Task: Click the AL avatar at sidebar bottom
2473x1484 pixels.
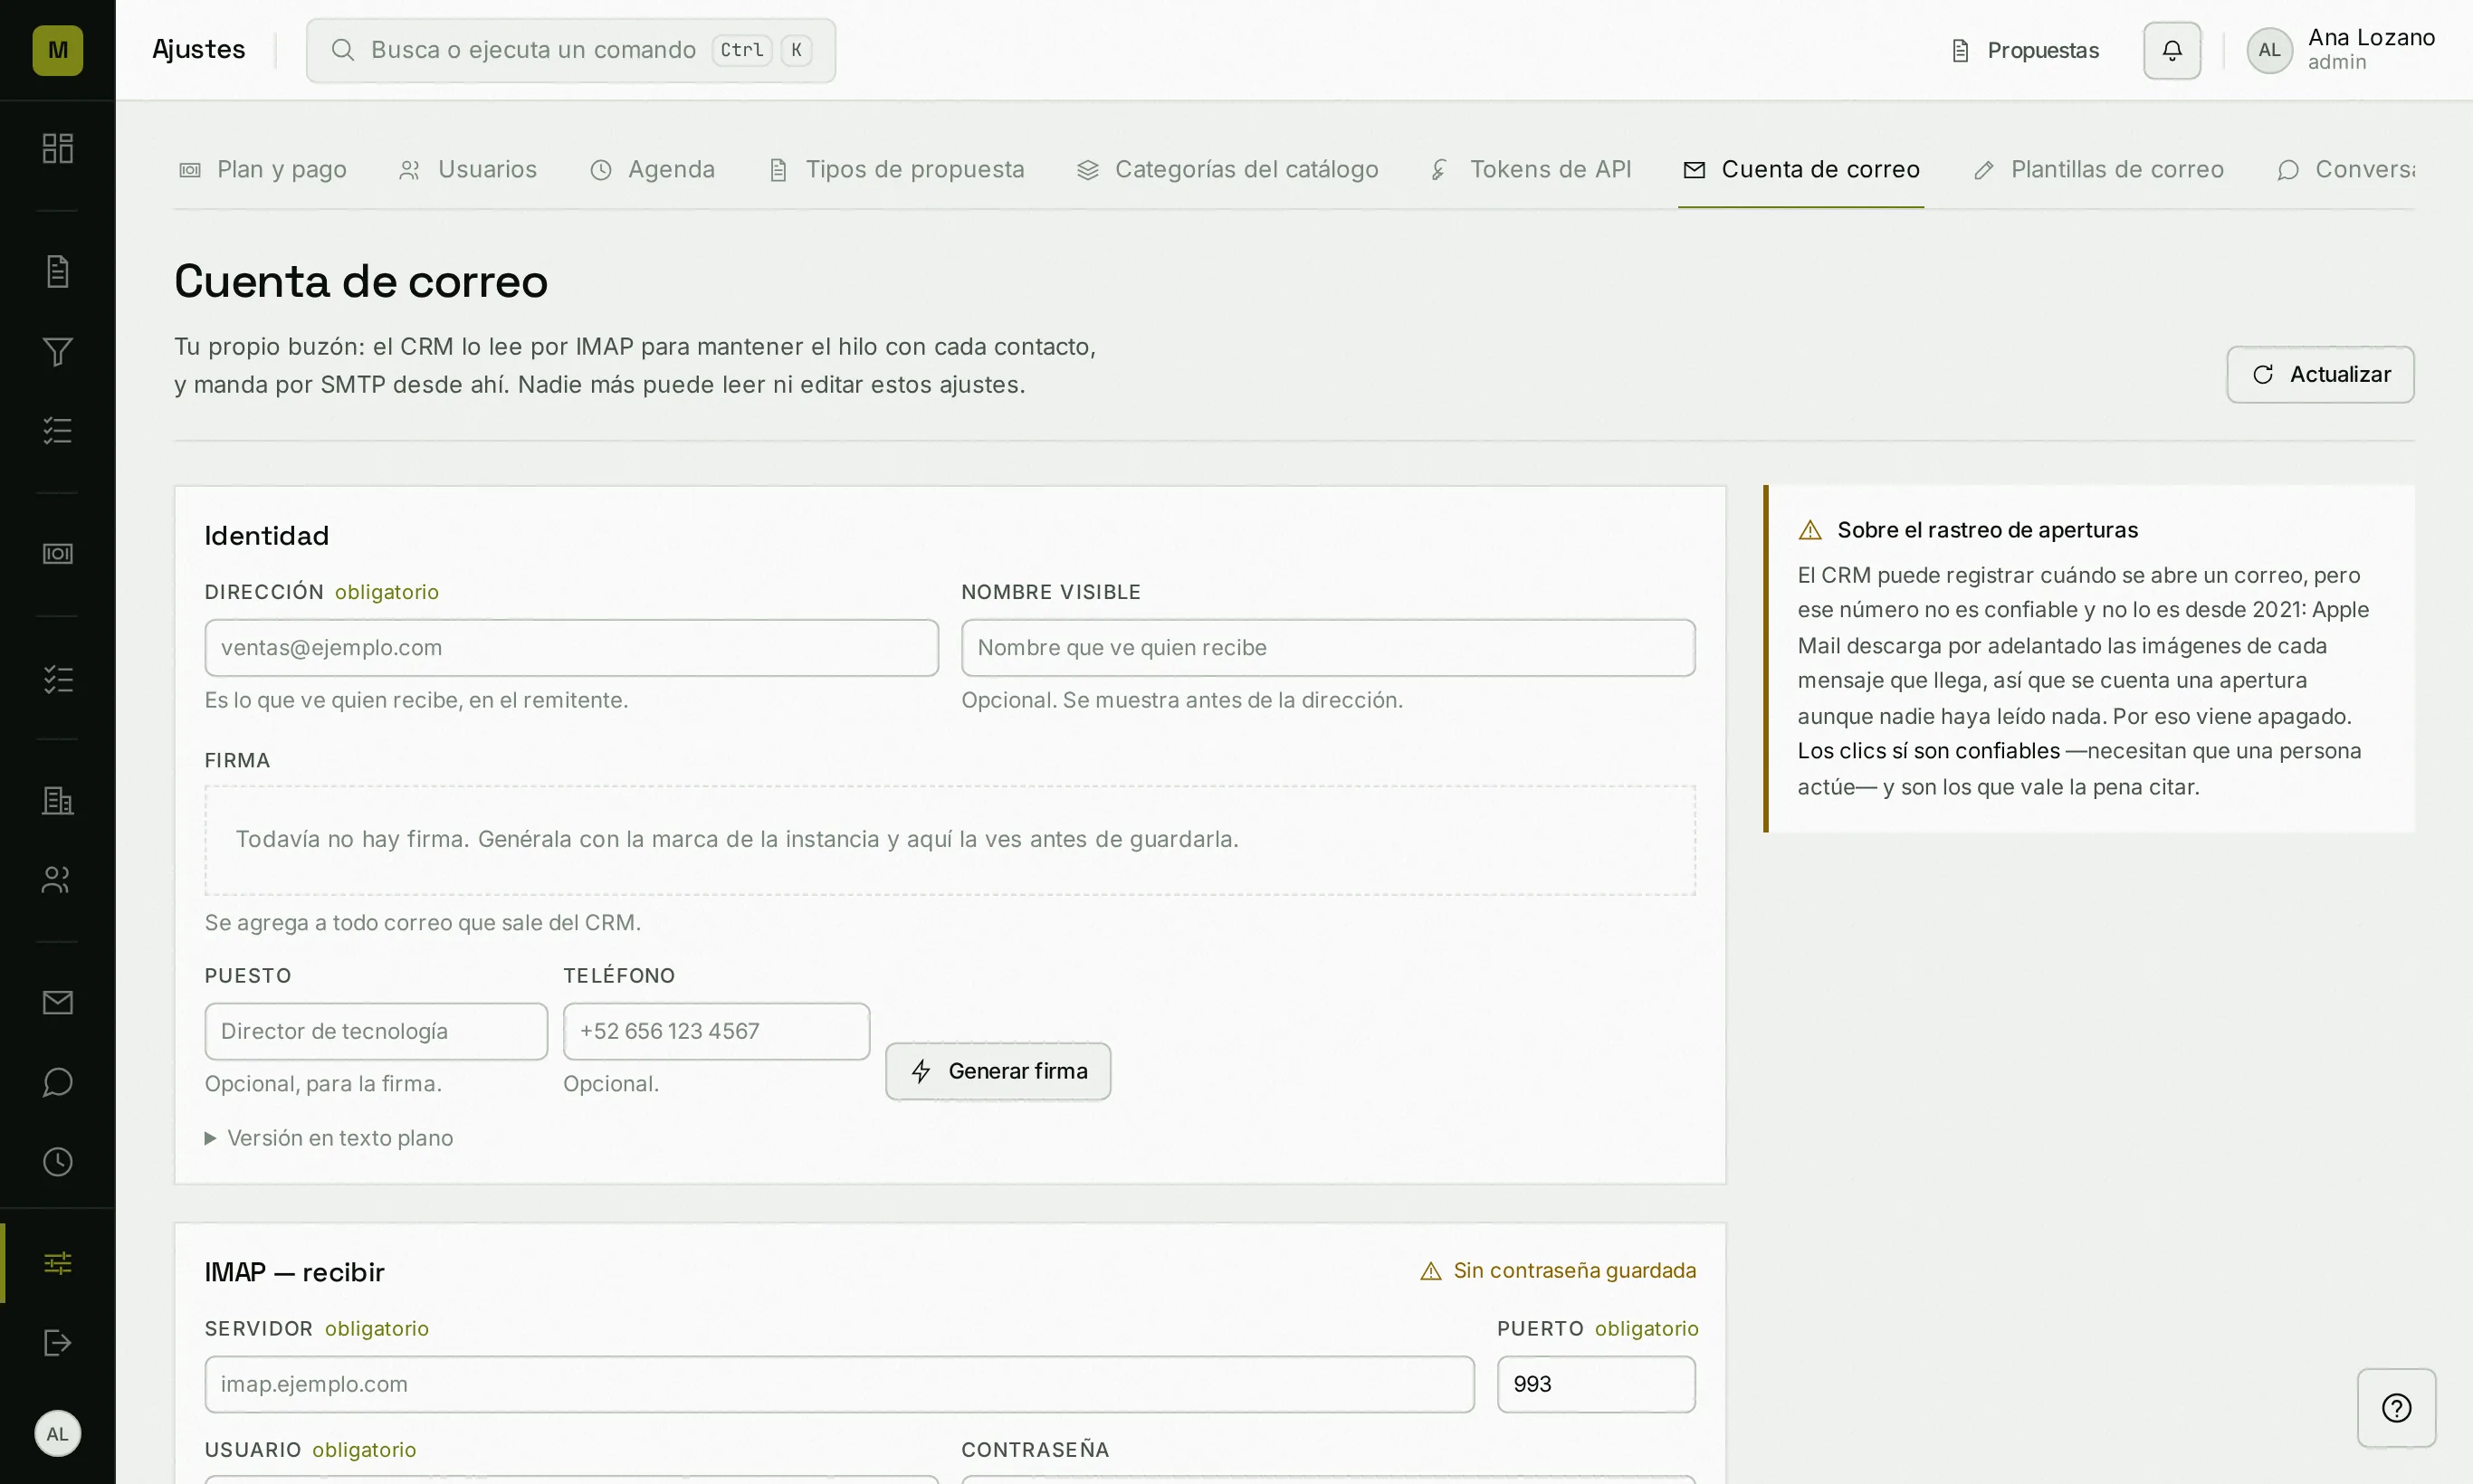Action: click(57, 1434)
